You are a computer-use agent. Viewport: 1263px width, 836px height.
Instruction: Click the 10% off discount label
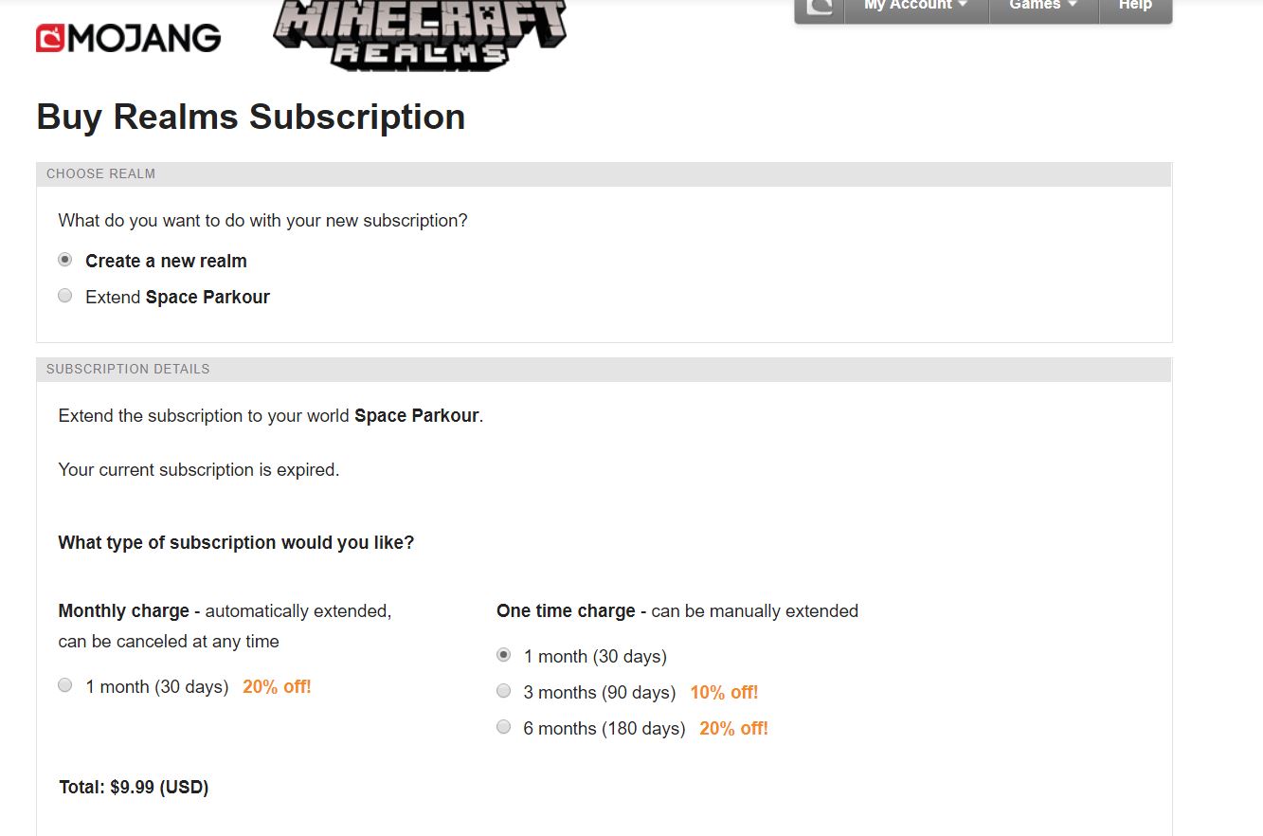[724, 693]
